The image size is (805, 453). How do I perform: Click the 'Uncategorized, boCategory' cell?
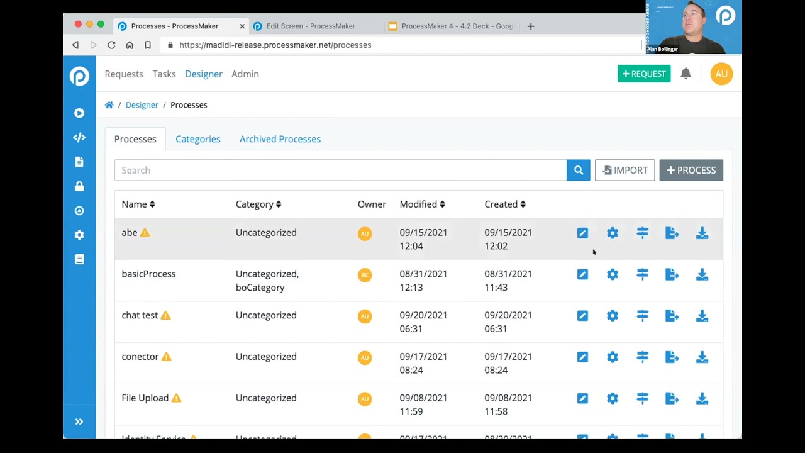click(x=267, y=281)
